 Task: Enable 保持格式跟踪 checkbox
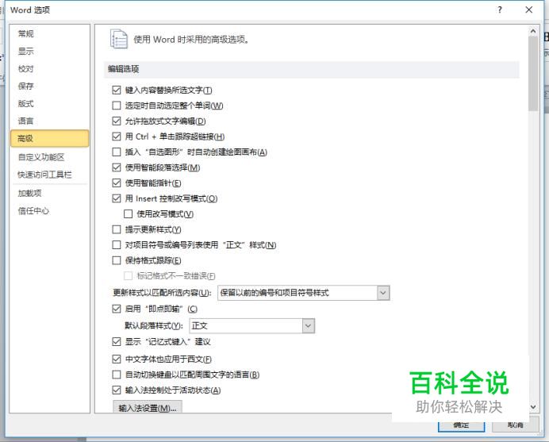[x=117, y=260]
